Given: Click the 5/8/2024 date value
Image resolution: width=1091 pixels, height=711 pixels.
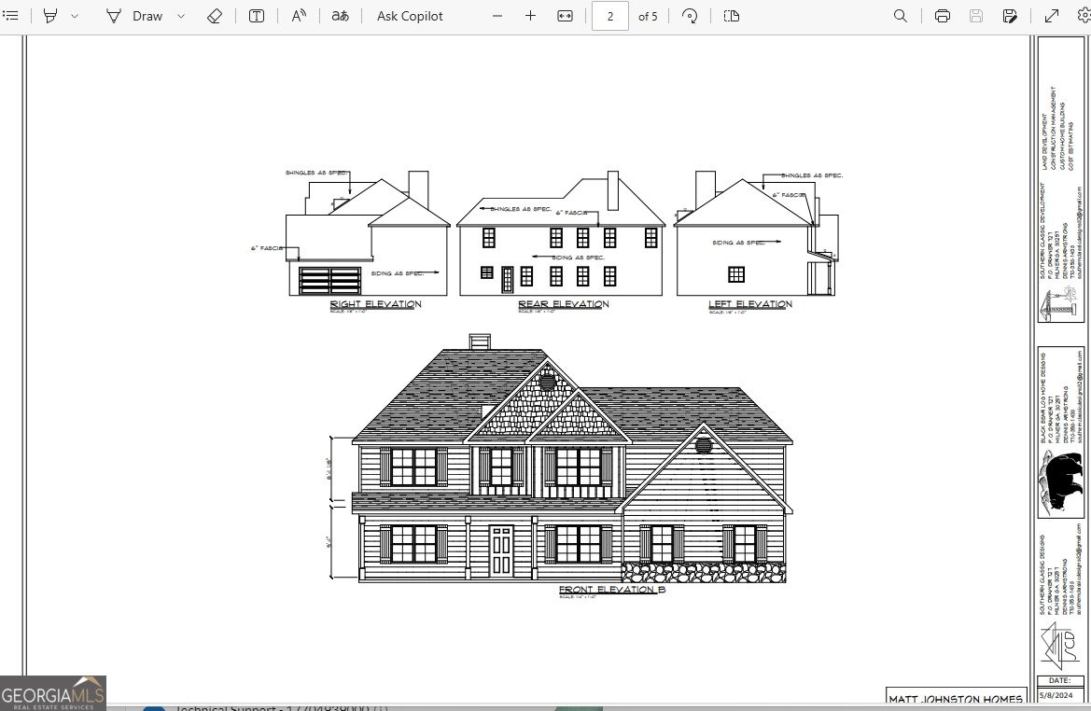Looking at the screenshot, I should [1056, 695].
